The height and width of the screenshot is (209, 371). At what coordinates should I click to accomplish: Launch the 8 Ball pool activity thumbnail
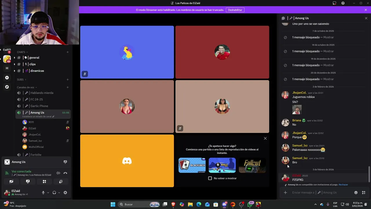point(222,165)
